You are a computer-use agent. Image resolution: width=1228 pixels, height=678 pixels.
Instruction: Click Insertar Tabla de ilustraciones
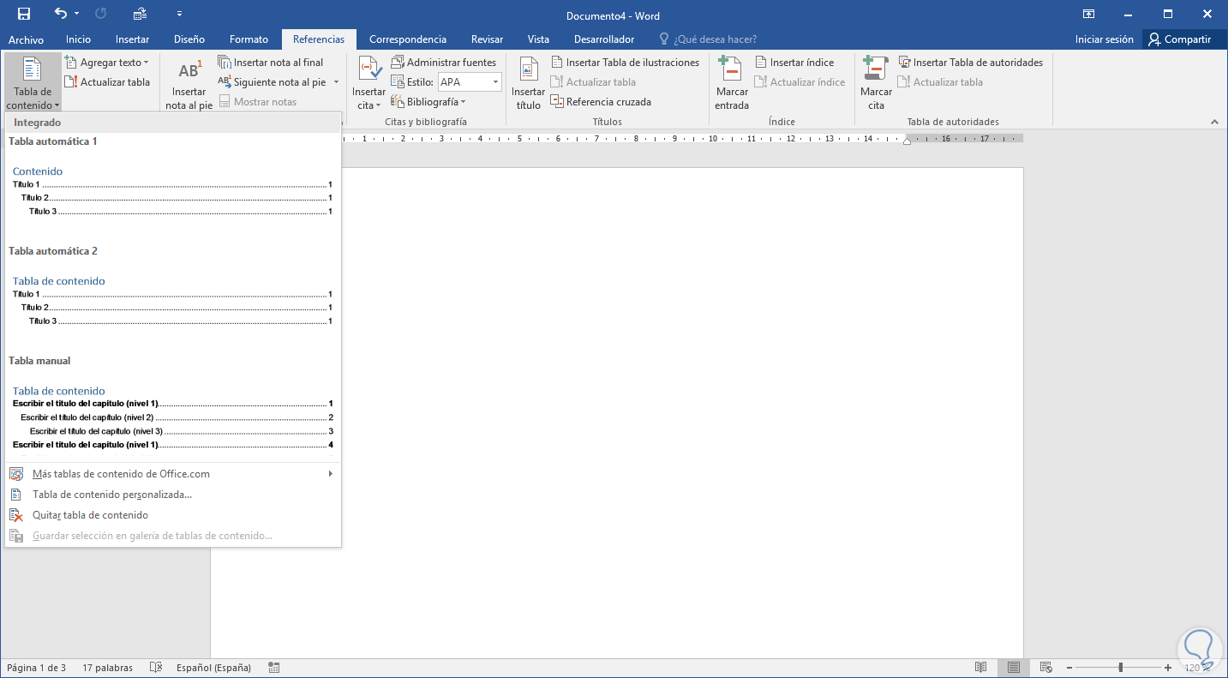[x=628, y=61]
